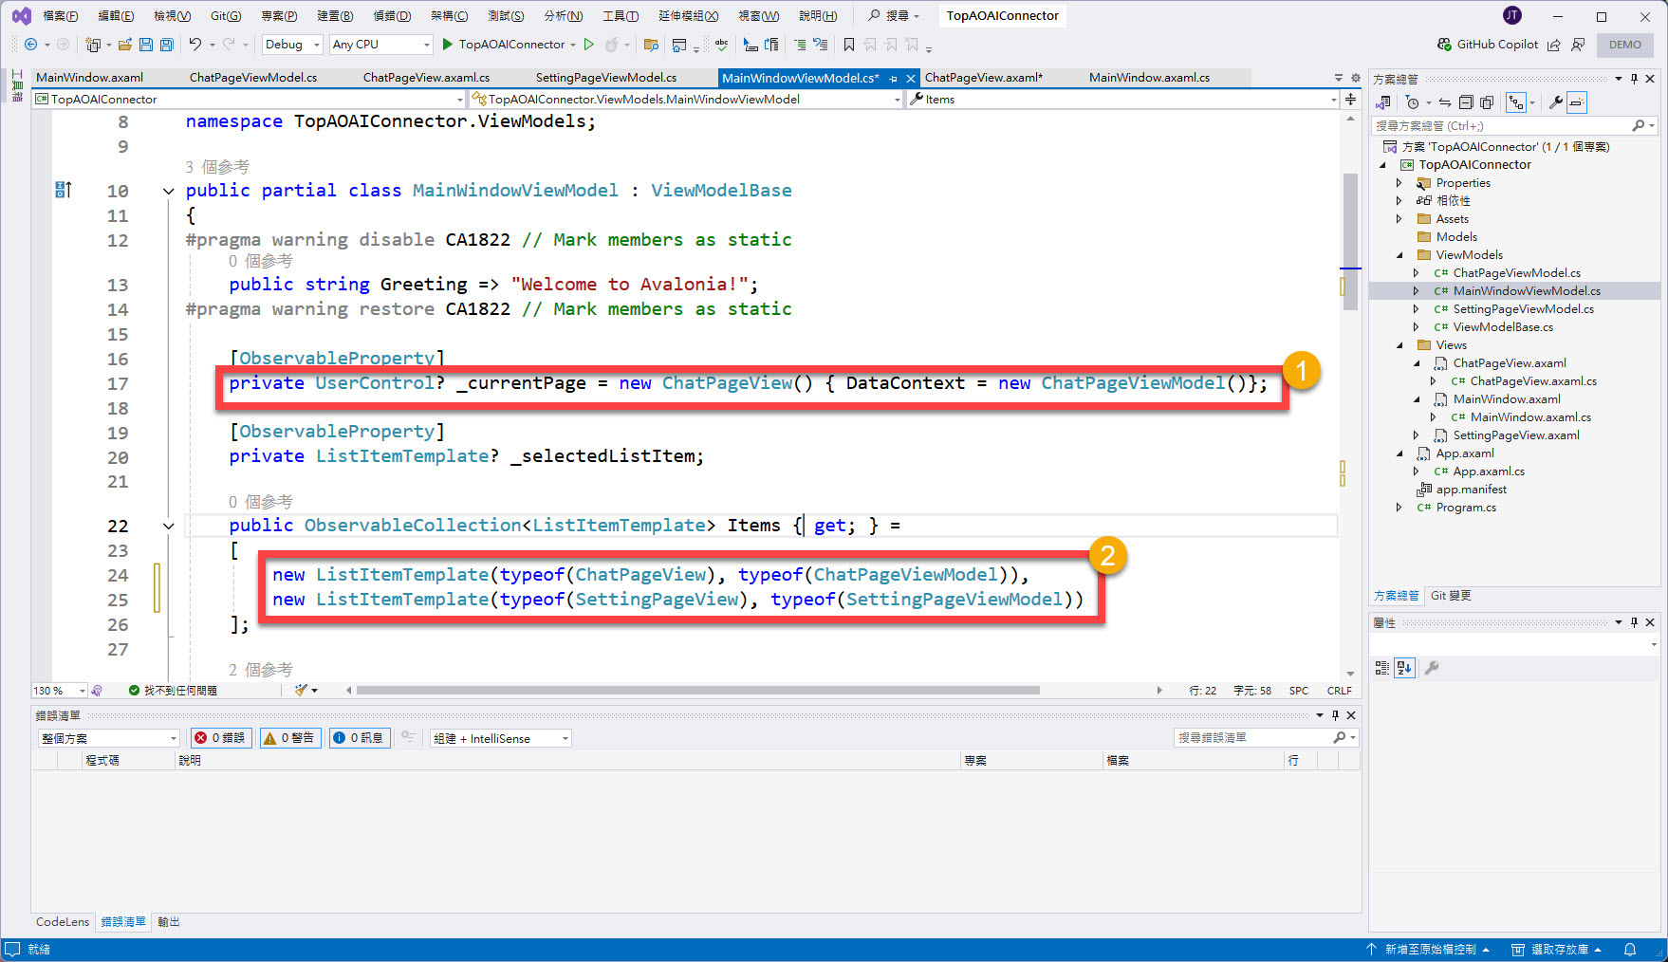This screenshot has width=1668, height=962.
Task: Click split editor icon right of Items dropdown
Action: [1351, 99]
